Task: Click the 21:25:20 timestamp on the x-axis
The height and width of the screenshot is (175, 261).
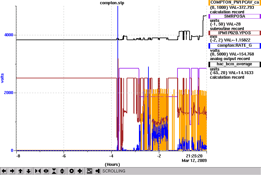Action: 194,156
